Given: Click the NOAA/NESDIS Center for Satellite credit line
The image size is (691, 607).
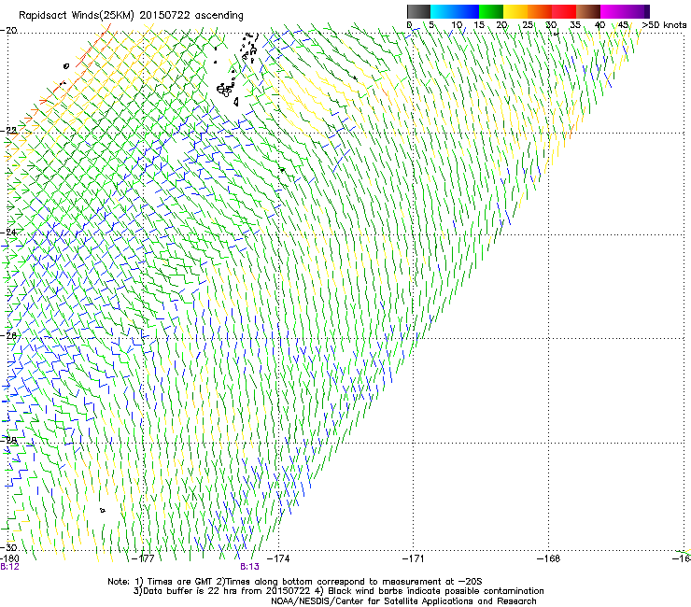Looking at the screenshot, I should coord(403,601).
